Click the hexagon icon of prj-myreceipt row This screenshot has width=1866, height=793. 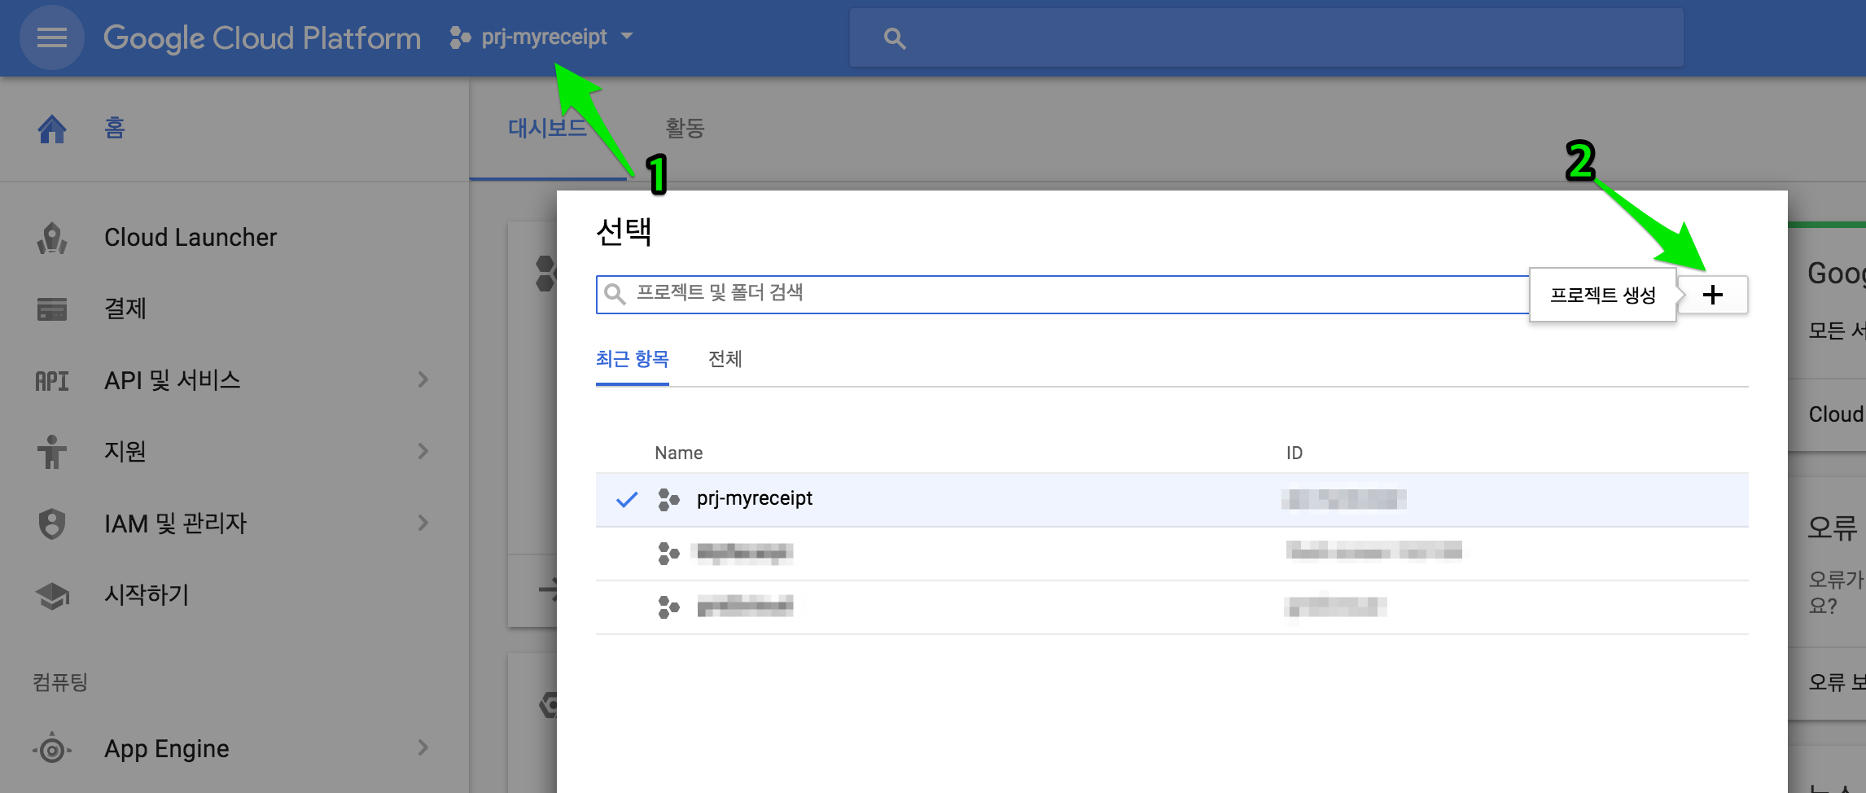click(x=668, y=499)
